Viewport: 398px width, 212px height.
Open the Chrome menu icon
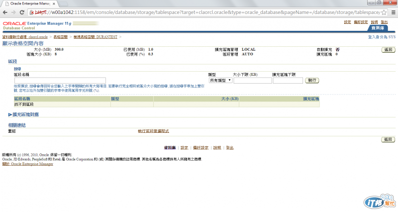(393, 12)
